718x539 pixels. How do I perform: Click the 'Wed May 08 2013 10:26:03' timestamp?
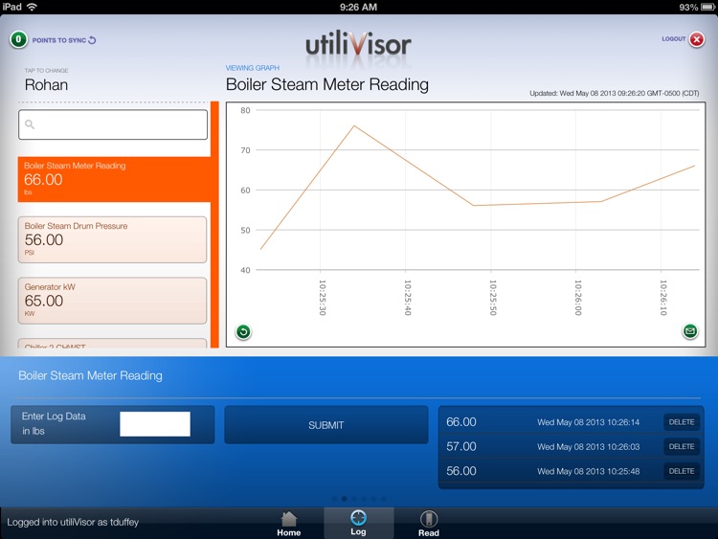click(x=589, y=447)
